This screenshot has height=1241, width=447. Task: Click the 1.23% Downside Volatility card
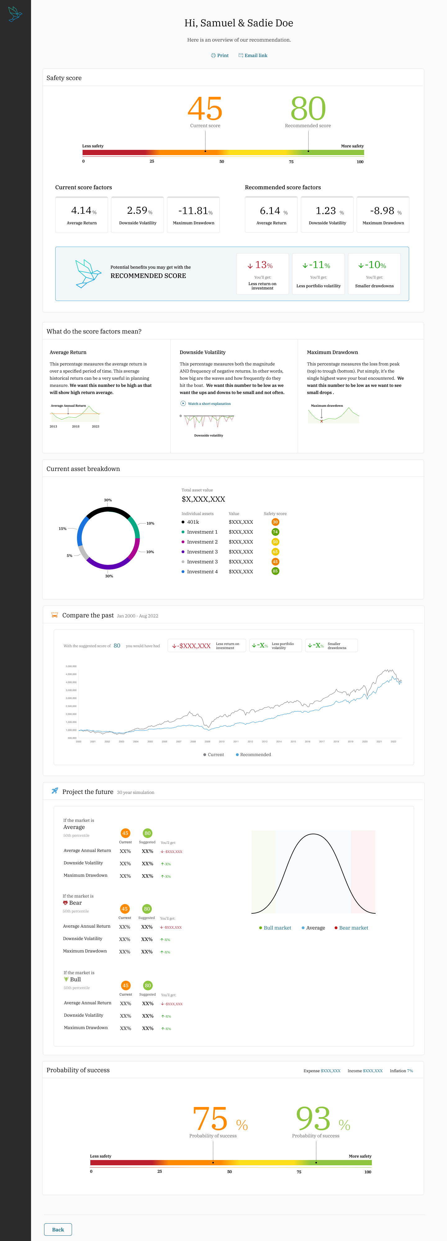327,215
